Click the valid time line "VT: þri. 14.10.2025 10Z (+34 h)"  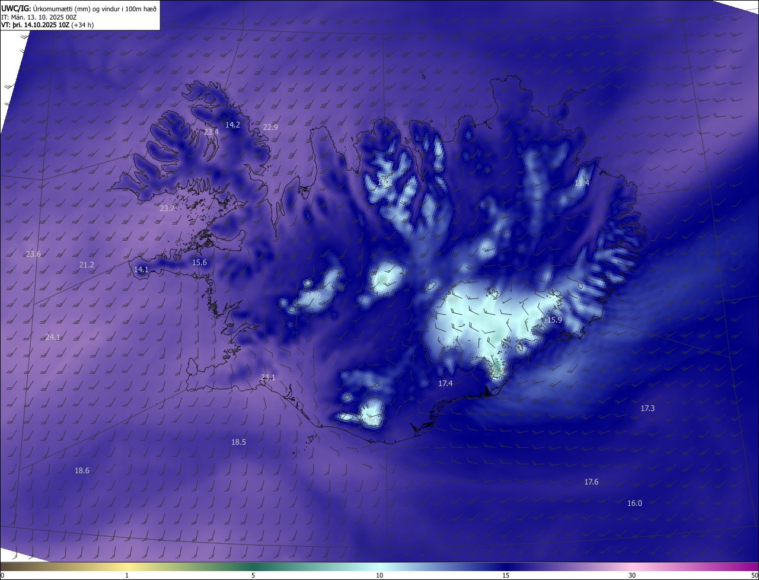point(47,25)
